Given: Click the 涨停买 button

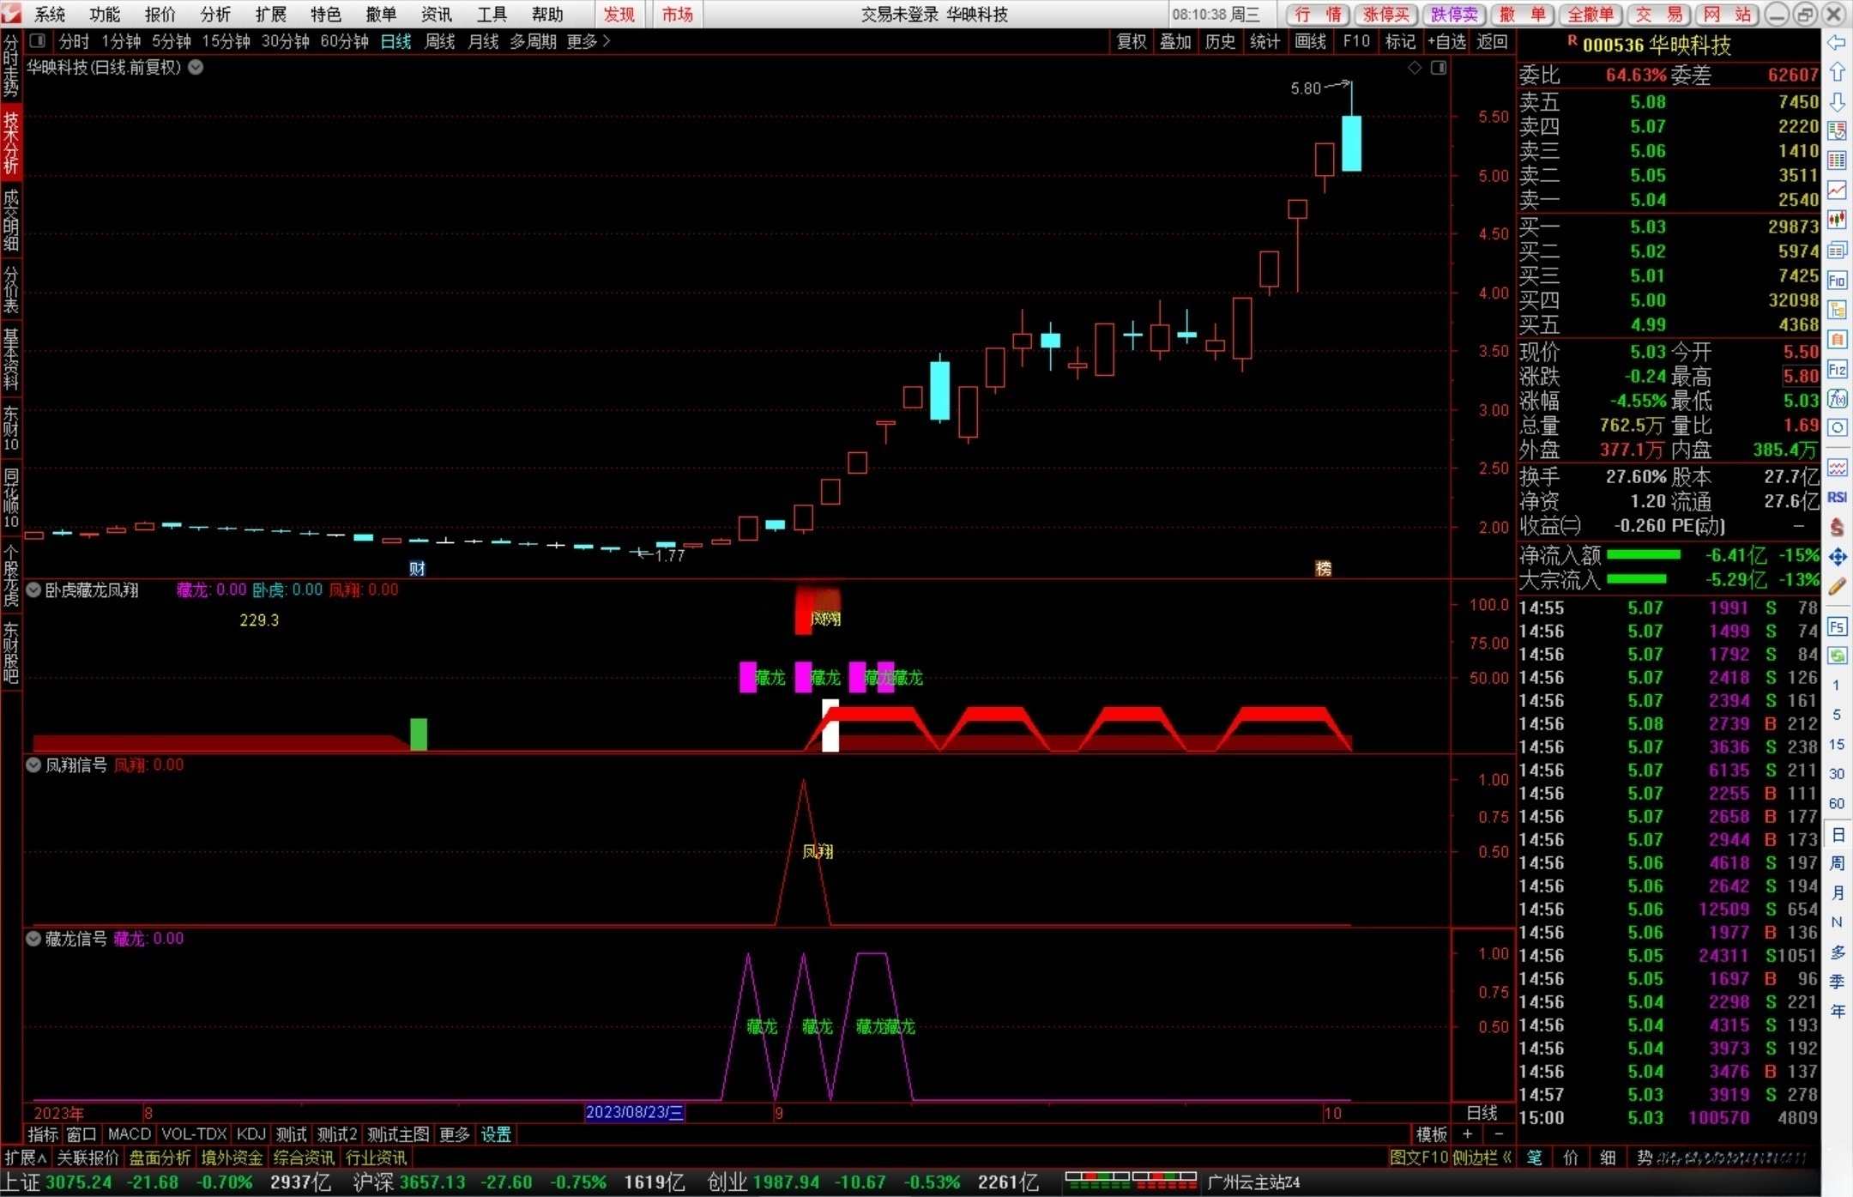Looking at the screenshot, I should (1386, 14).
